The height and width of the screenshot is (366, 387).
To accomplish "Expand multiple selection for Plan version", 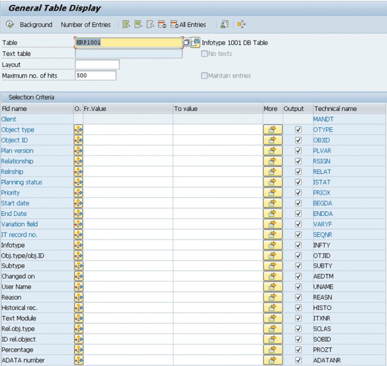I will point(272,151).
